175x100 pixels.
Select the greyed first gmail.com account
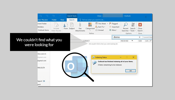click(42, 57)
